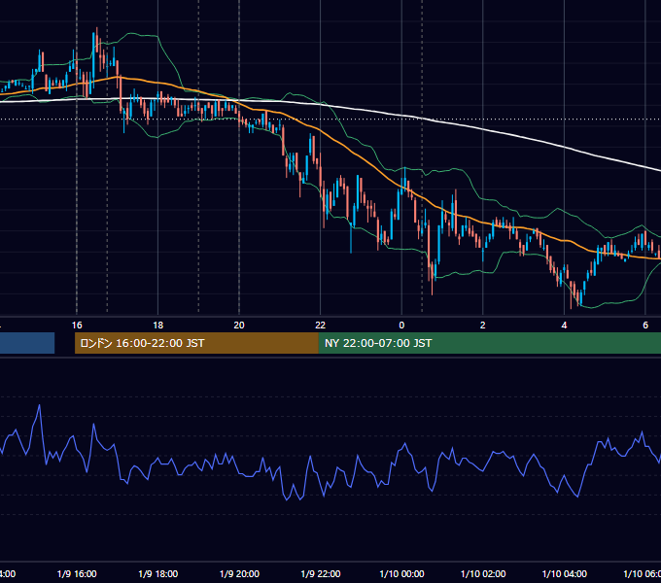Click the blue session bar left of ロンドン
This screenshot has width=661, height=583.
click(x=27, y=343)
